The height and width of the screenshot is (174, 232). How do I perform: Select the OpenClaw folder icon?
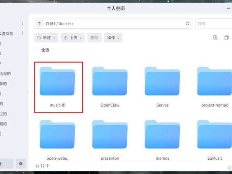(110, 81)
